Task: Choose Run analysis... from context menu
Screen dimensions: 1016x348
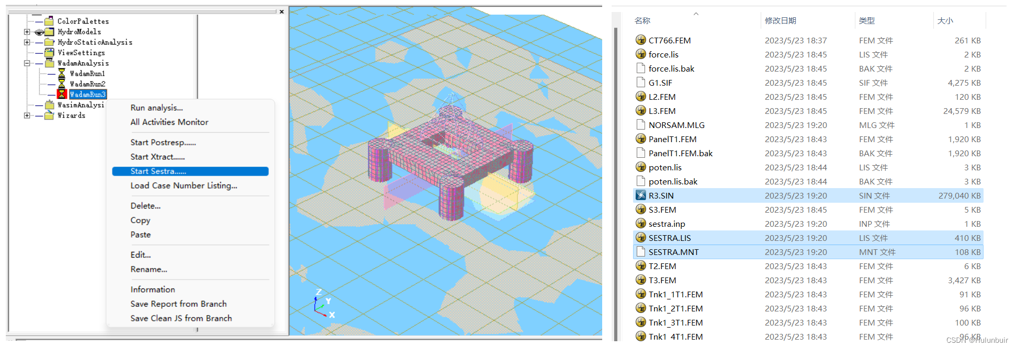Action: 190,108
